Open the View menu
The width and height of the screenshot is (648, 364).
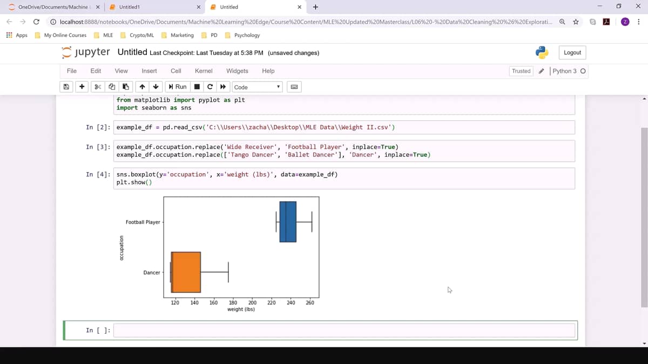tap(122, 71)
